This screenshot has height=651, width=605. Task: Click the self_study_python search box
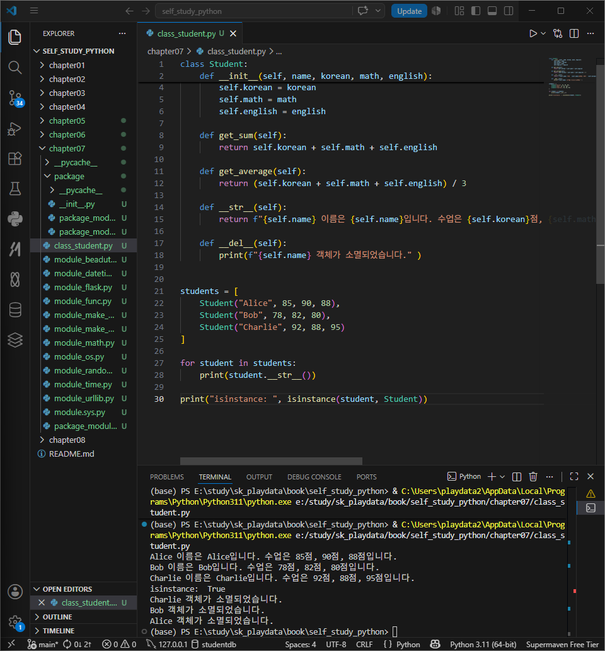(254, 11)
